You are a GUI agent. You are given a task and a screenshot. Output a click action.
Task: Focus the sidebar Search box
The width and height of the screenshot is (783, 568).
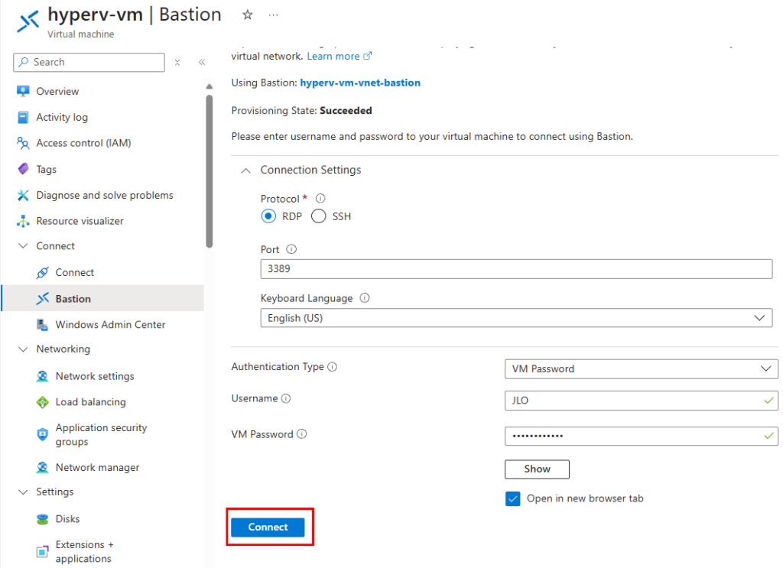[89, 63]
